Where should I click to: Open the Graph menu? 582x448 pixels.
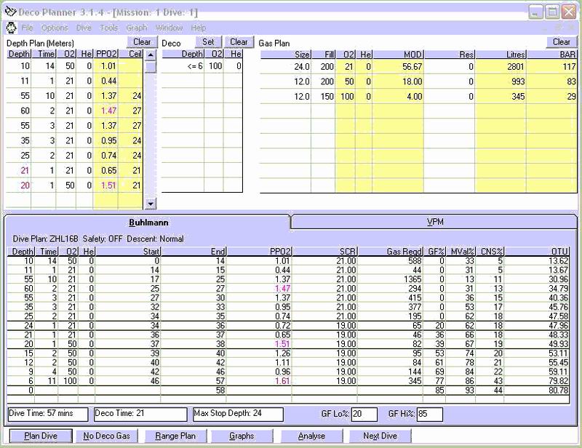(x=137, y=28)
